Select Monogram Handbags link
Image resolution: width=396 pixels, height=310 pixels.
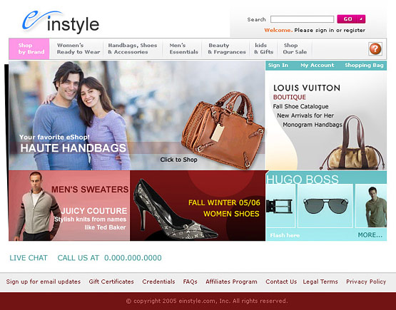point(313,125)
